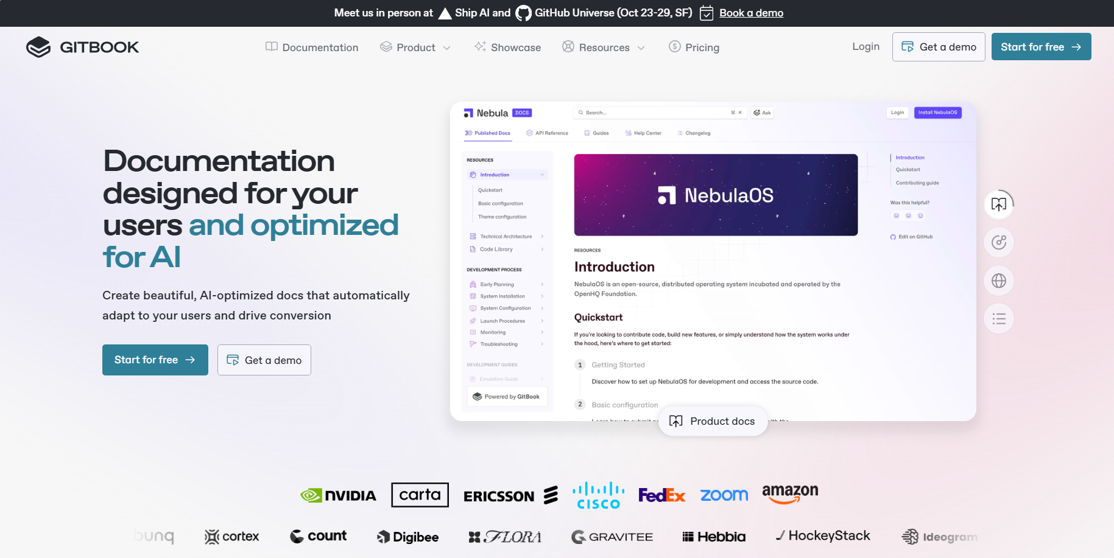Choose the globe icon in sidebar
Screen dimensions: 1114x558
tap(999, 281)
